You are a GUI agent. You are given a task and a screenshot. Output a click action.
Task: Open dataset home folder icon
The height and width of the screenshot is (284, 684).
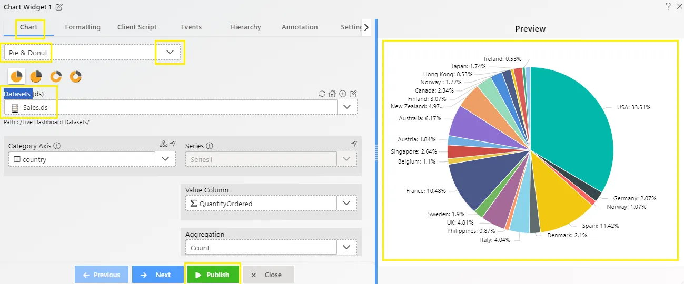(x=332, y=94)
